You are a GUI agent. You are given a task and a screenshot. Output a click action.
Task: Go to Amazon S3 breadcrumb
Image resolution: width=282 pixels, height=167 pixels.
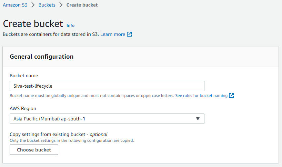tap(15, 5)
